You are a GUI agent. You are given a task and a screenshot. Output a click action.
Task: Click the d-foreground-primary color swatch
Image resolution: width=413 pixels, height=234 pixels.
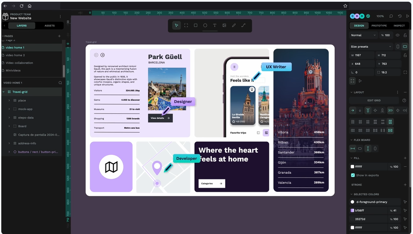352,202
